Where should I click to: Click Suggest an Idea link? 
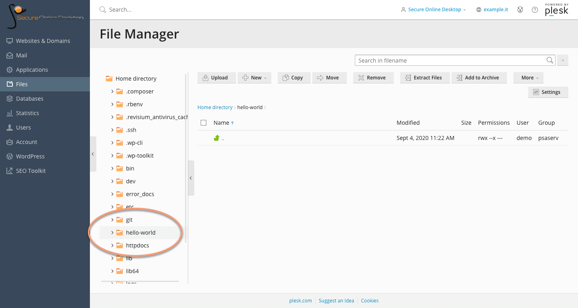click(336, 301)
